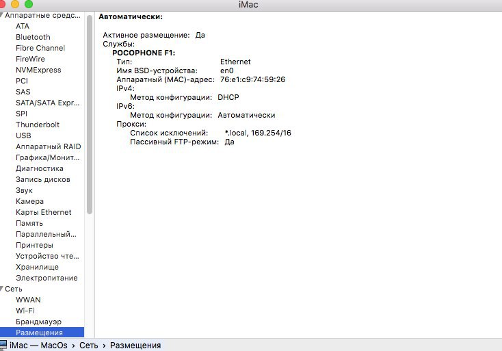The height and width of the screenshot is (351, 502).
Task: Click the Имя BSD-устройства label
Action: [x=157, y=70]
